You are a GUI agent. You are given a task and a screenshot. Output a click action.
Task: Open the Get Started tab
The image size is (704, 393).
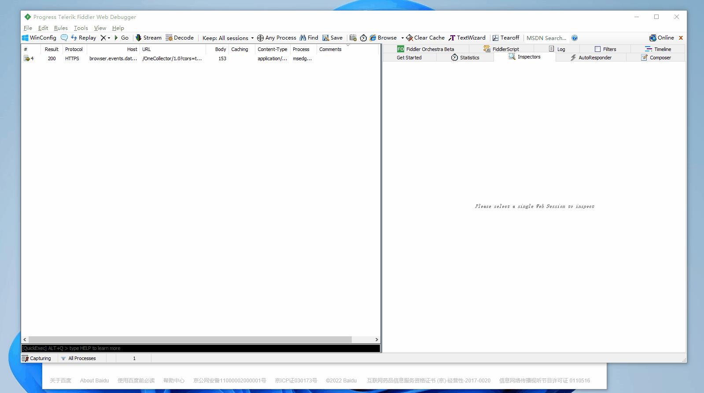point(409,58)
